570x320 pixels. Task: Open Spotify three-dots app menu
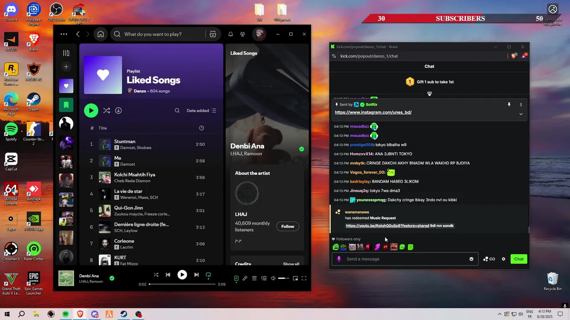pos(64,34)
